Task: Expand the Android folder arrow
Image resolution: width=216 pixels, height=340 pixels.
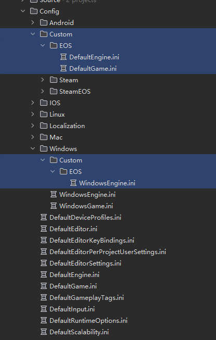Action: [x=33, y=22]
